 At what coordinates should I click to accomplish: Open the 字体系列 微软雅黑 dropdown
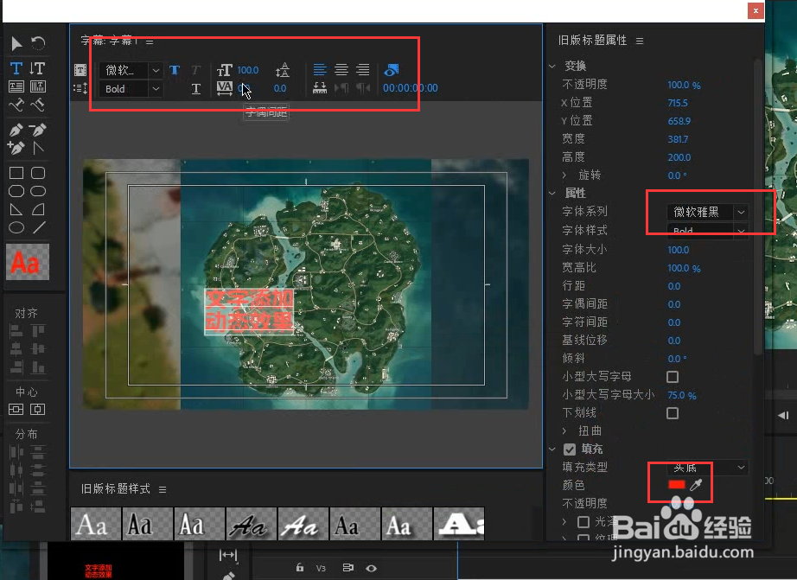[707, 212]
